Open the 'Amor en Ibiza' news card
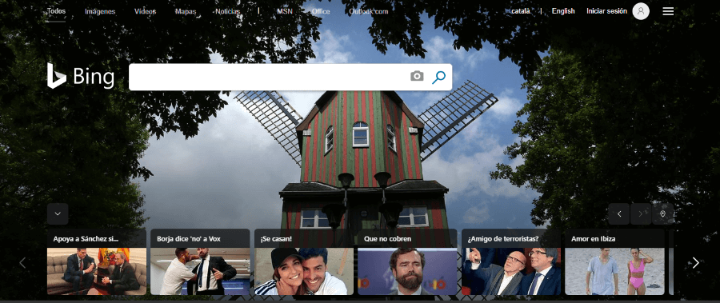Viewport: 720px width, 303px height. 615,261
